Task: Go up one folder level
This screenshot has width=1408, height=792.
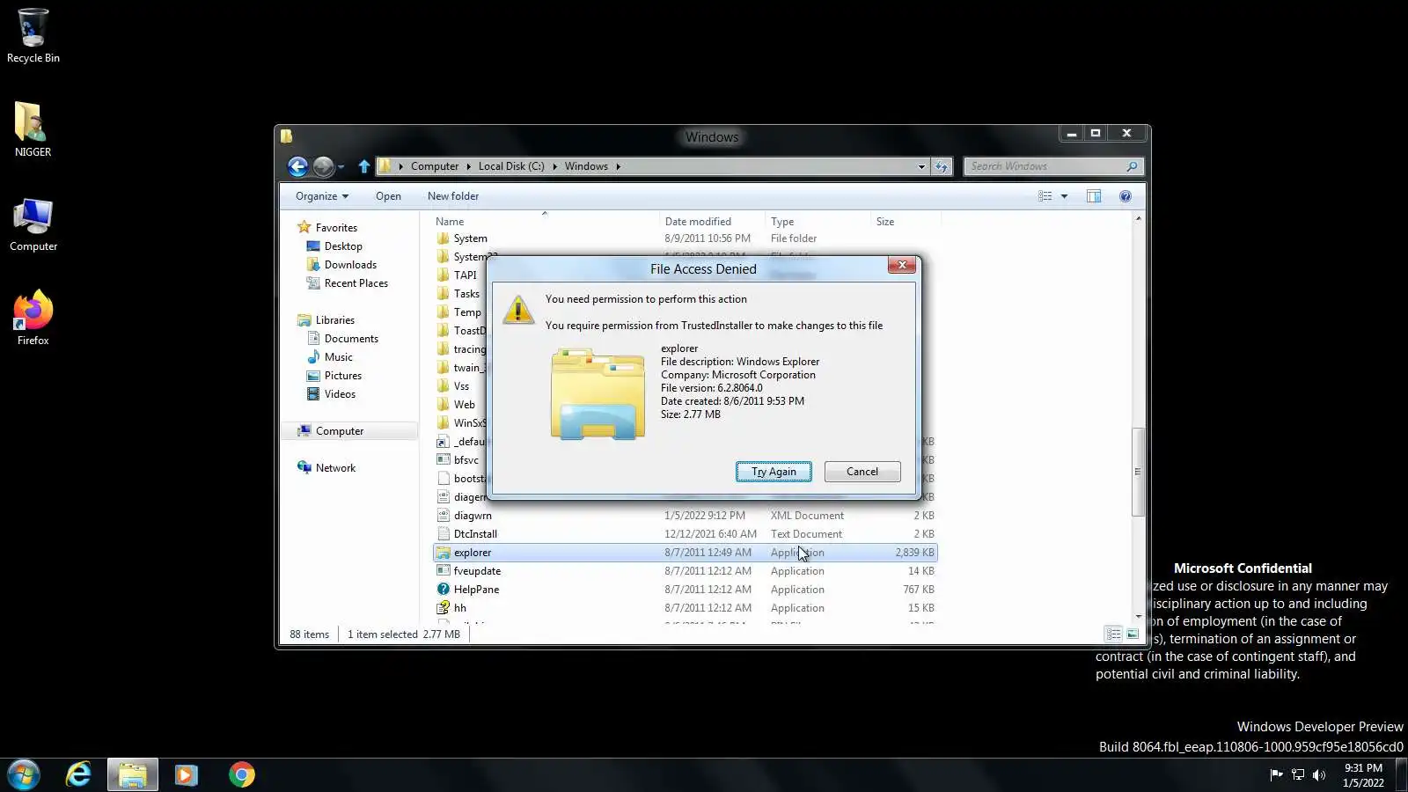Action: click(364, 166)
